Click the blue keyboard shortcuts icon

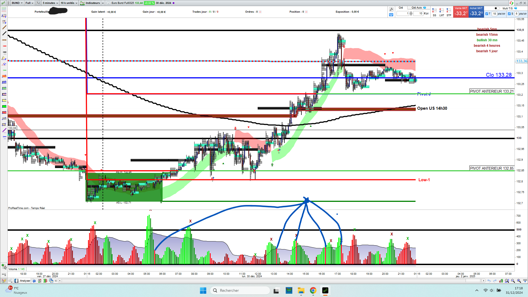click(391, 15)
